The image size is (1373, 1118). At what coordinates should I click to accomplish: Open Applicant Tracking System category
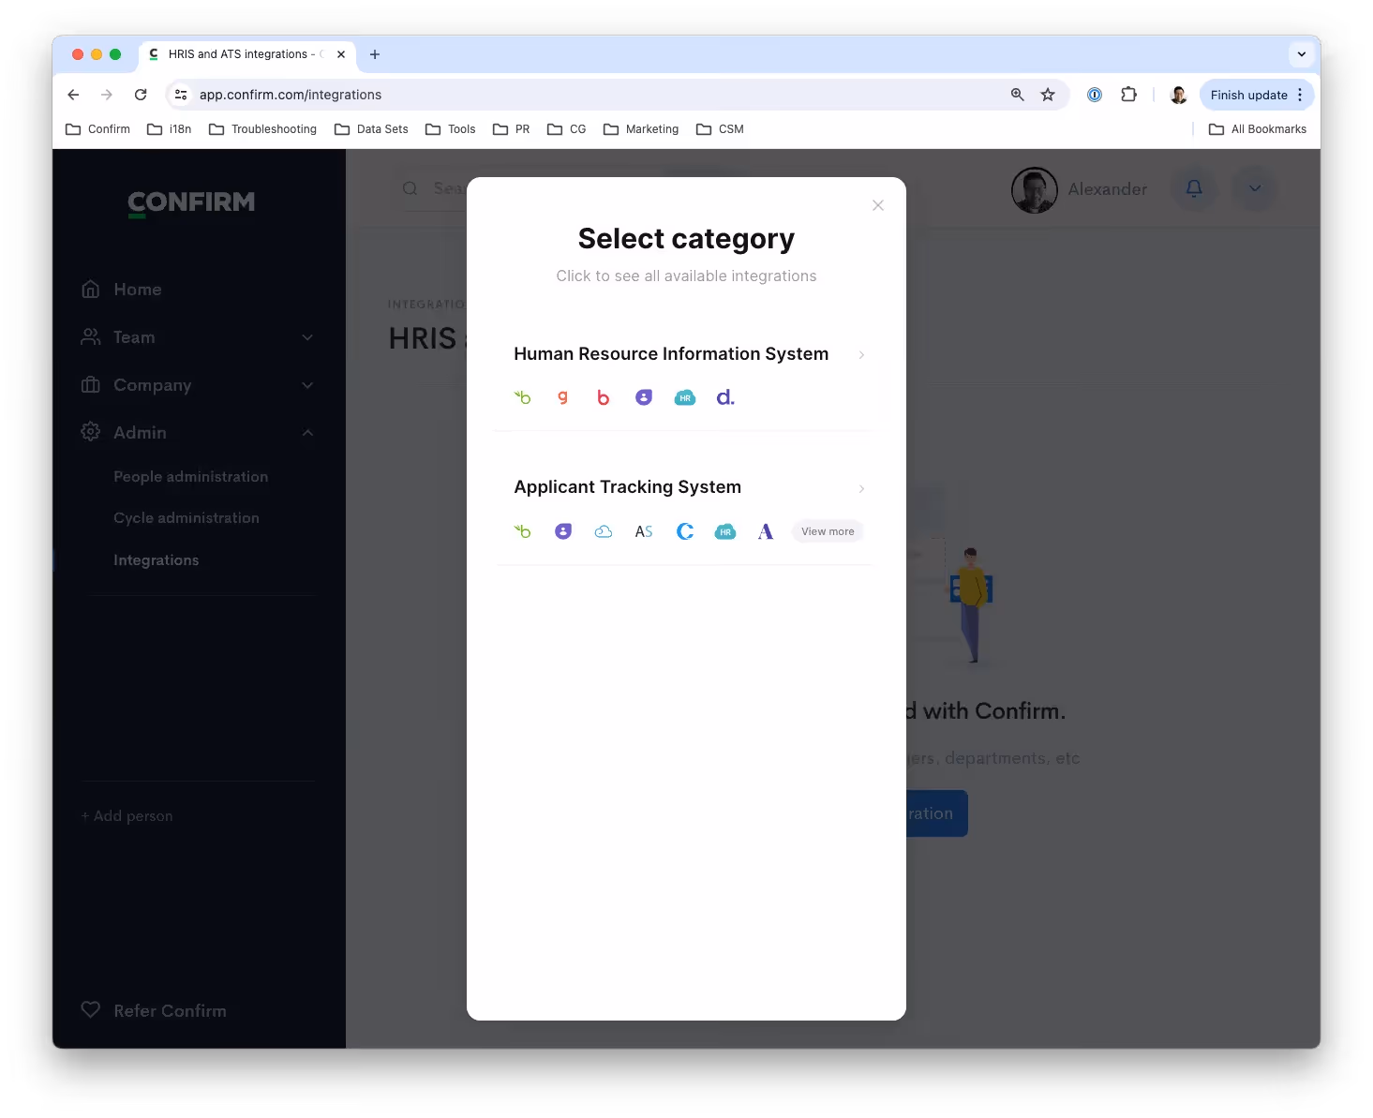(x=627, y=487)
